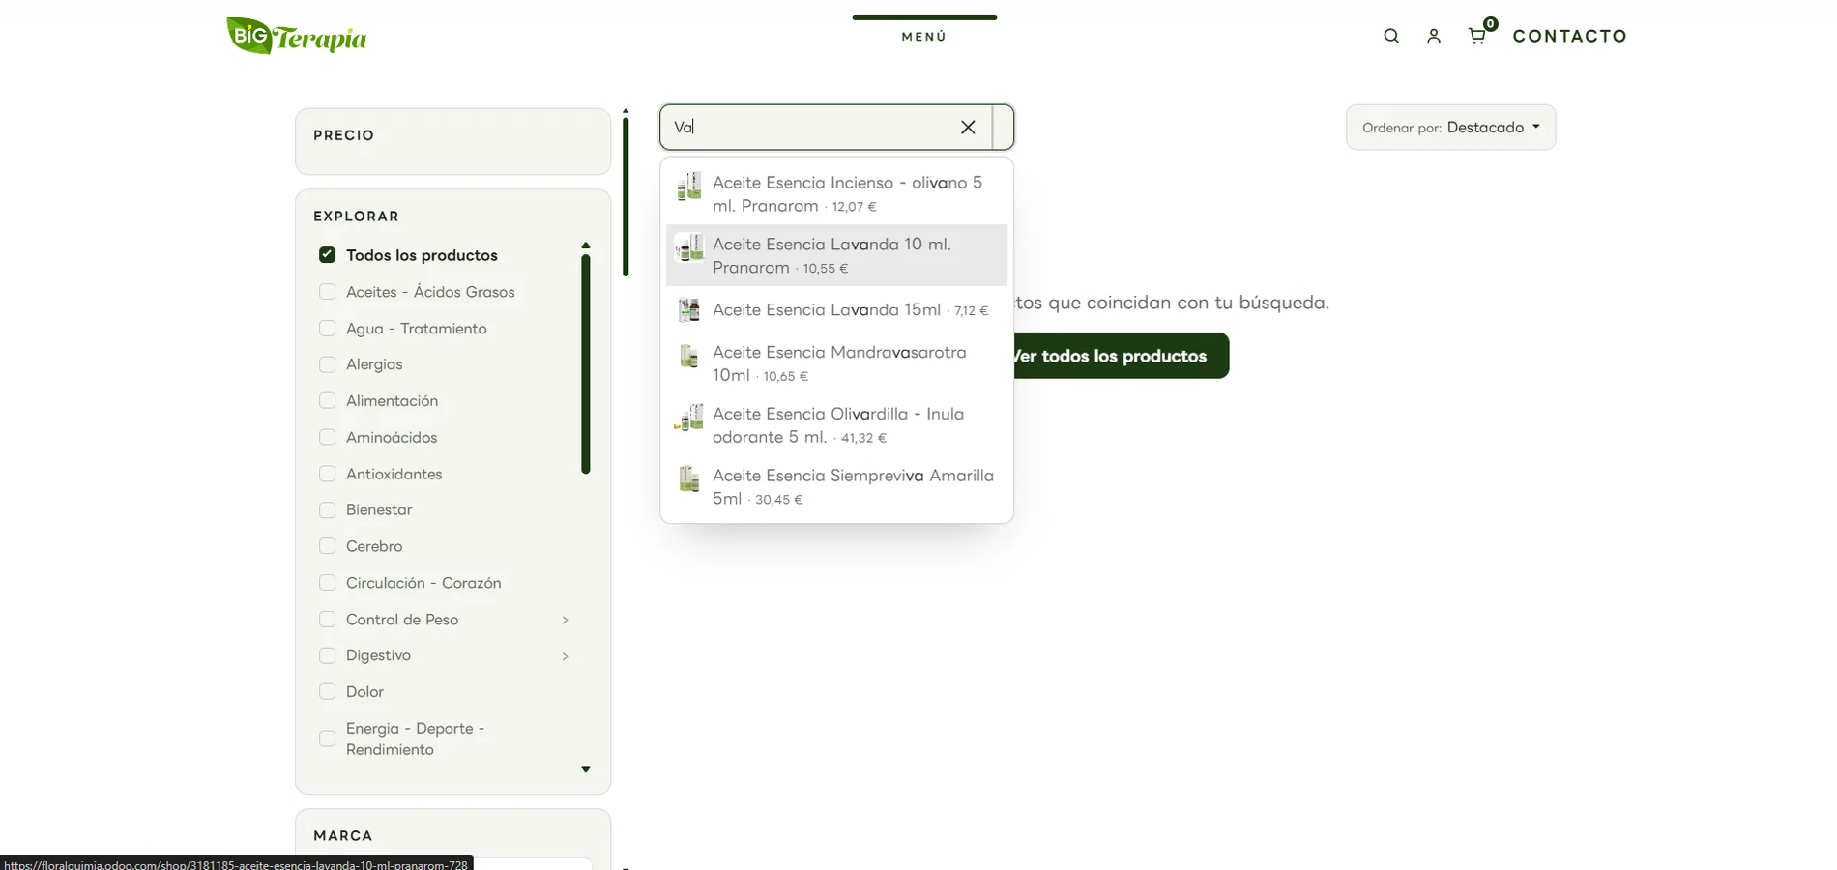1837x870 pixels.
Task: Check Agua - Tratamiento category
Action: [x=327, y=329]
